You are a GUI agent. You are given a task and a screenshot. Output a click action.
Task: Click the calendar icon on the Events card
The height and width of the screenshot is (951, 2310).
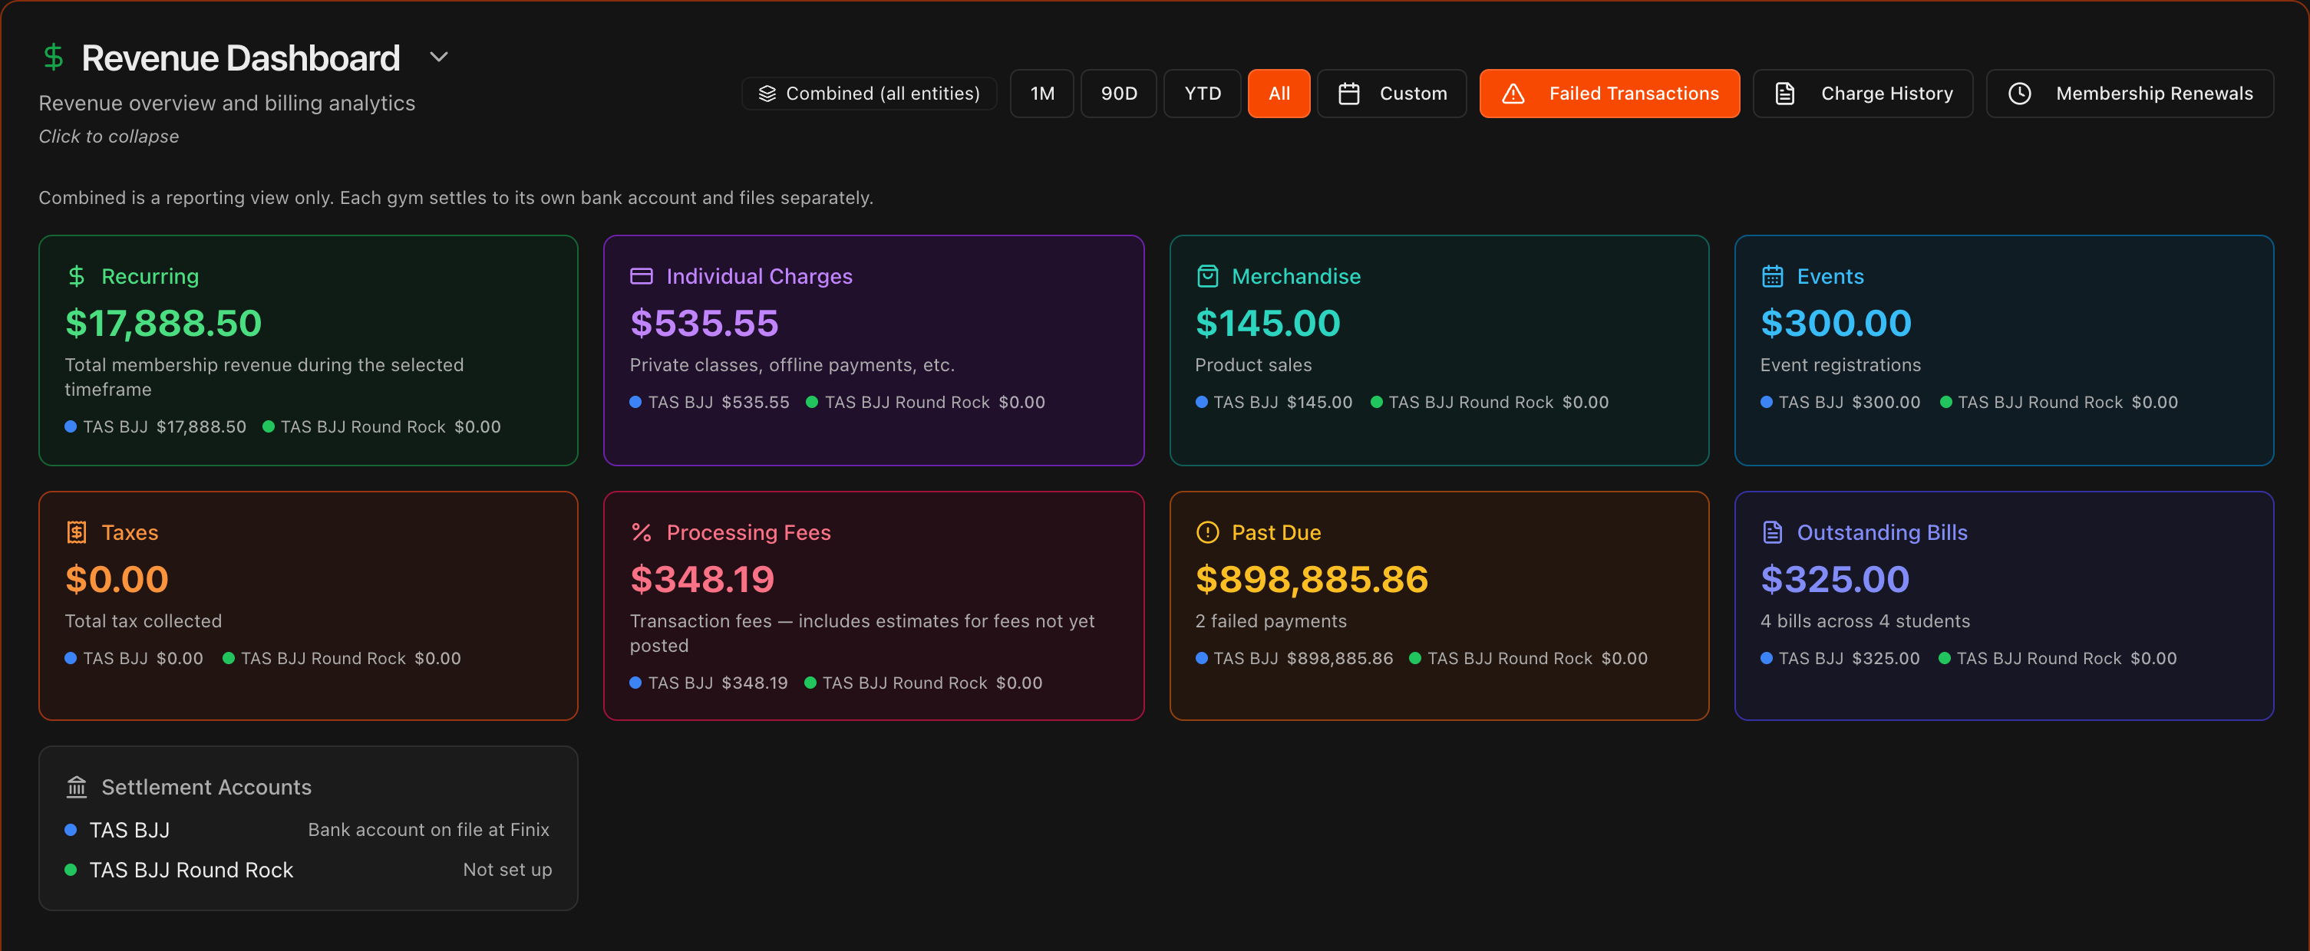[x=1772, y=276]
